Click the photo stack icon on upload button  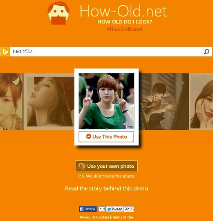coord(82,166)
